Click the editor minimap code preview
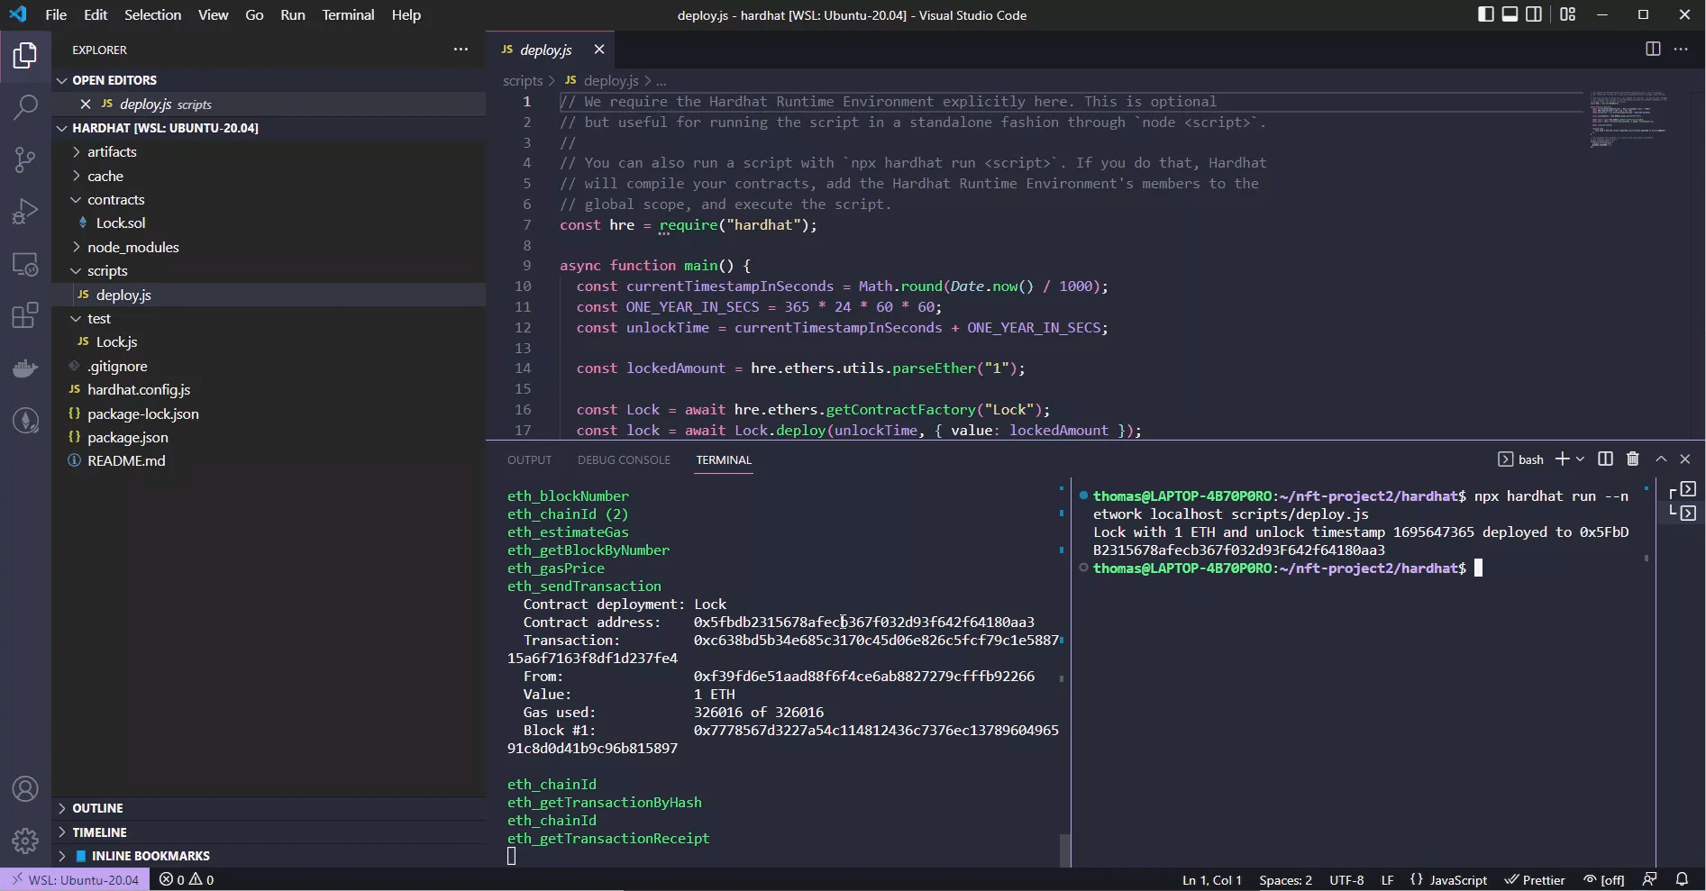Viewport: 1706px width, 891px height. point(1628,118)
